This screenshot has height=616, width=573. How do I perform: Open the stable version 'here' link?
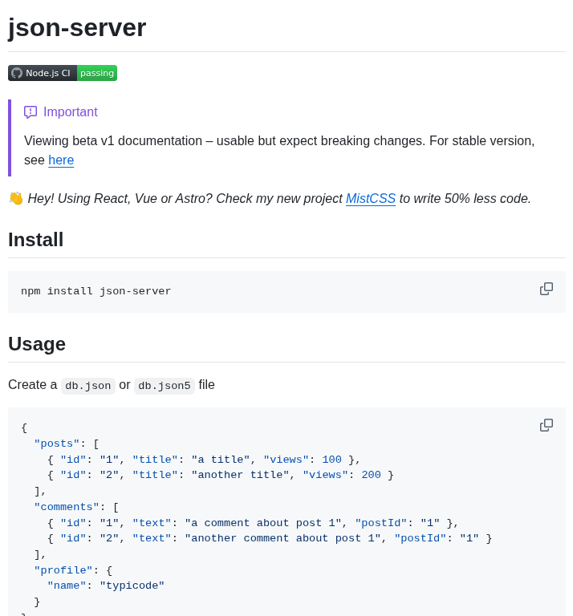point(61,160)
